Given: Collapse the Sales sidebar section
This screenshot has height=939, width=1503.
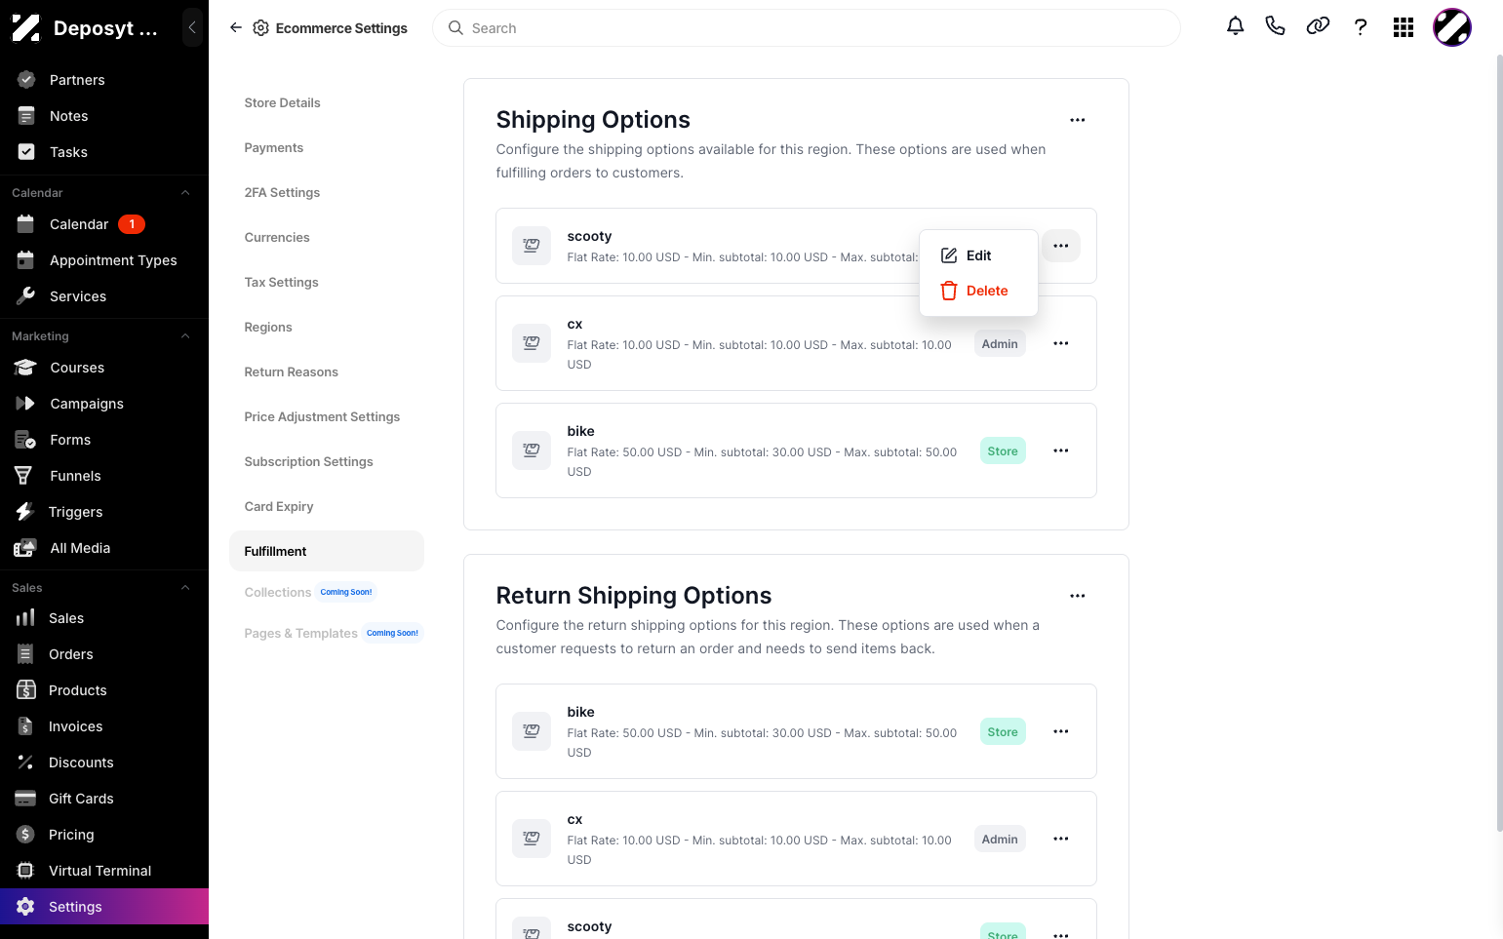Looking at the screenshot, I should tap(185, 588).
